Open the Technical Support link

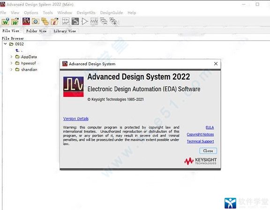[201, 141]
